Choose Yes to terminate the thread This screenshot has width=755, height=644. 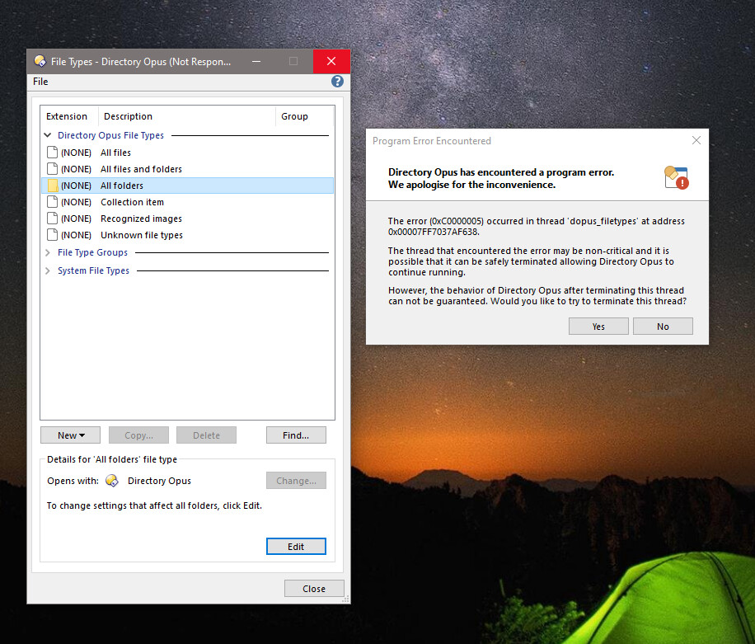598,326
